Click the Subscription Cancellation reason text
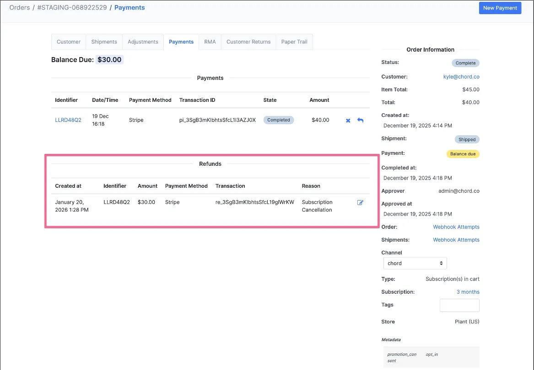Image resolution: width=534 pixels, height=370 pixels. pyautogui.click(x=317, y=206)
